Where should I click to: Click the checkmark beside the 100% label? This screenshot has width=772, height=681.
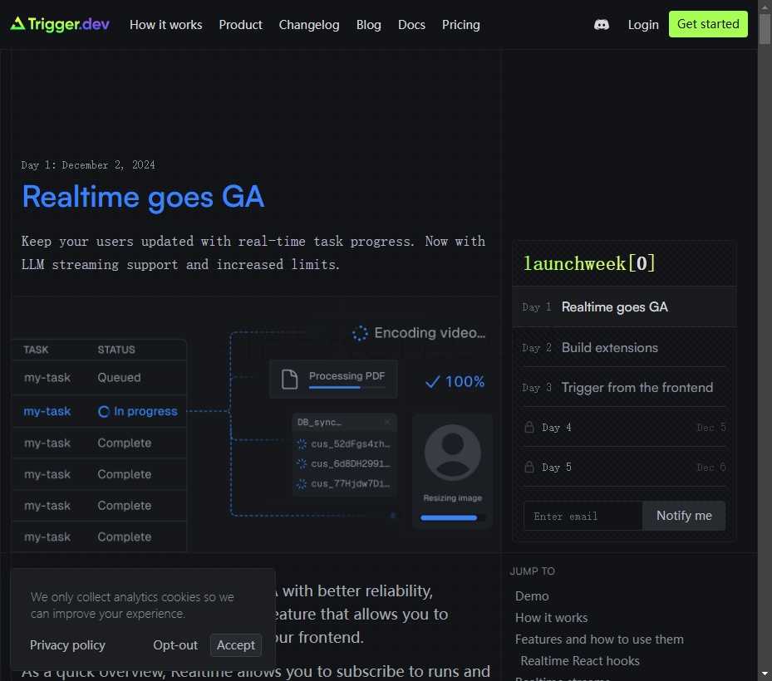(431, 382)
